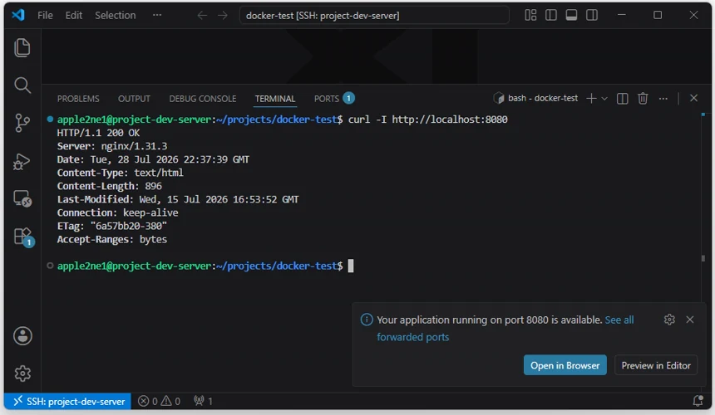The image size is (715, 415).
Task: Click the 'Content-Length: 896' line
Action: (x=109, y=186)
